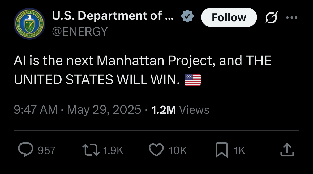The width and height of the screenshot is (313, 174).
Task: Click the tweet text about Manhattan Project
Action: [x=142, y=61]
